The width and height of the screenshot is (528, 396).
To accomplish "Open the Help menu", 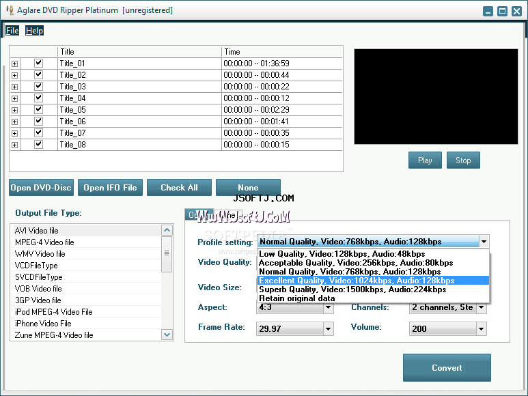I will (34, 31).
